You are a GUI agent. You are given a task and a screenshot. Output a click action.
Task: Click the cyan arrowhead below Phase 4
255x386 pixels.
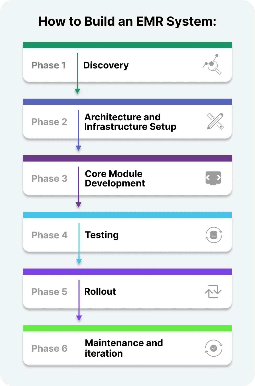79,261
